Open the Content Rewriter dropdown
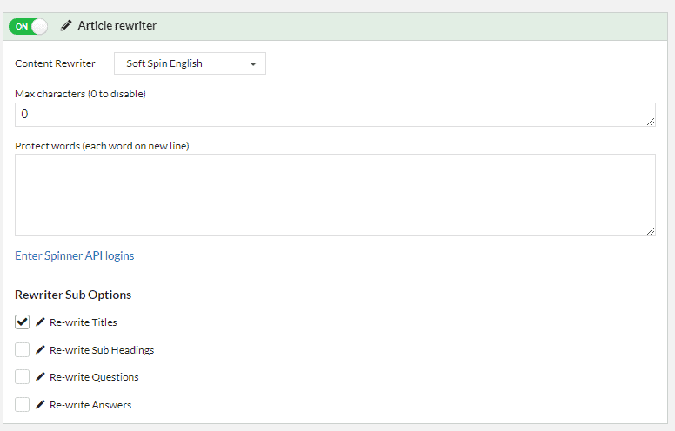This screenshot has width=675, height=431. (x=190, y=63)
